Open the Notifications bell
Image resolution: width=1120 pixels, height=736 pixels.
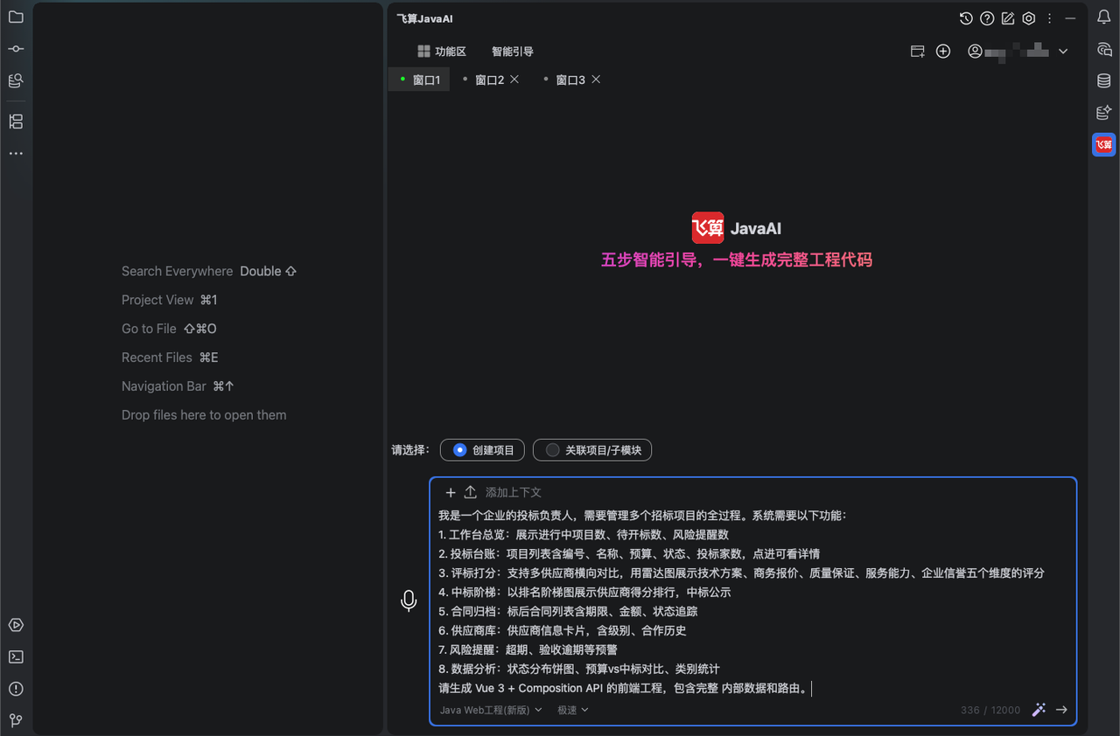[1104, 17]
